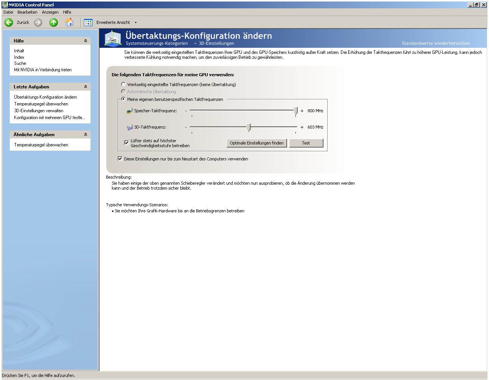Click the Test button
The image size is (489, 380).
click(x=306, y=143)
